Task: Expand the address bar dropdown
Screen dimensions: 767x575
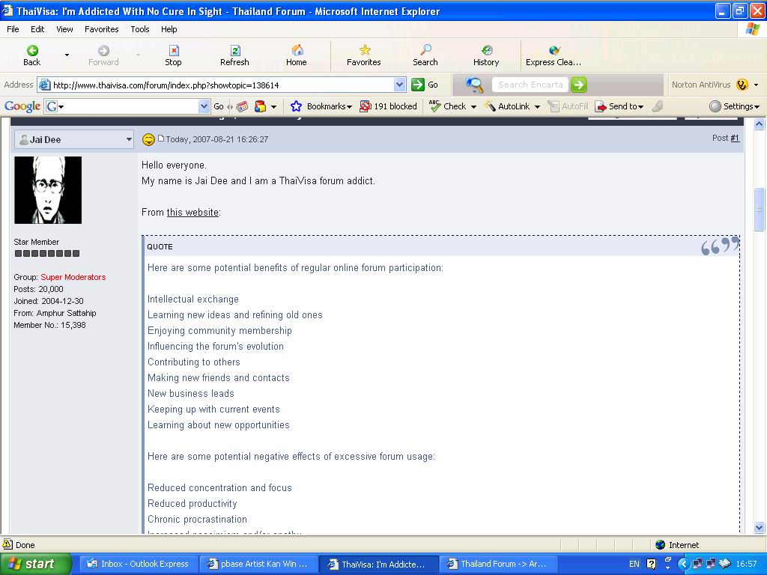Action: click(399, 85)
